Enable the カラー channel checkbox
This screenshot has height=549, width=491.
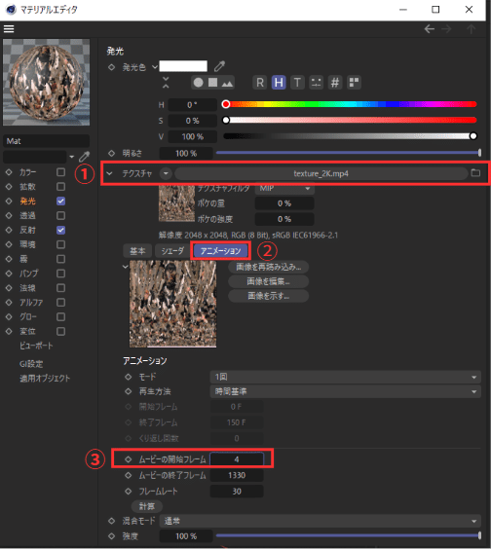(x=60, y=172)
